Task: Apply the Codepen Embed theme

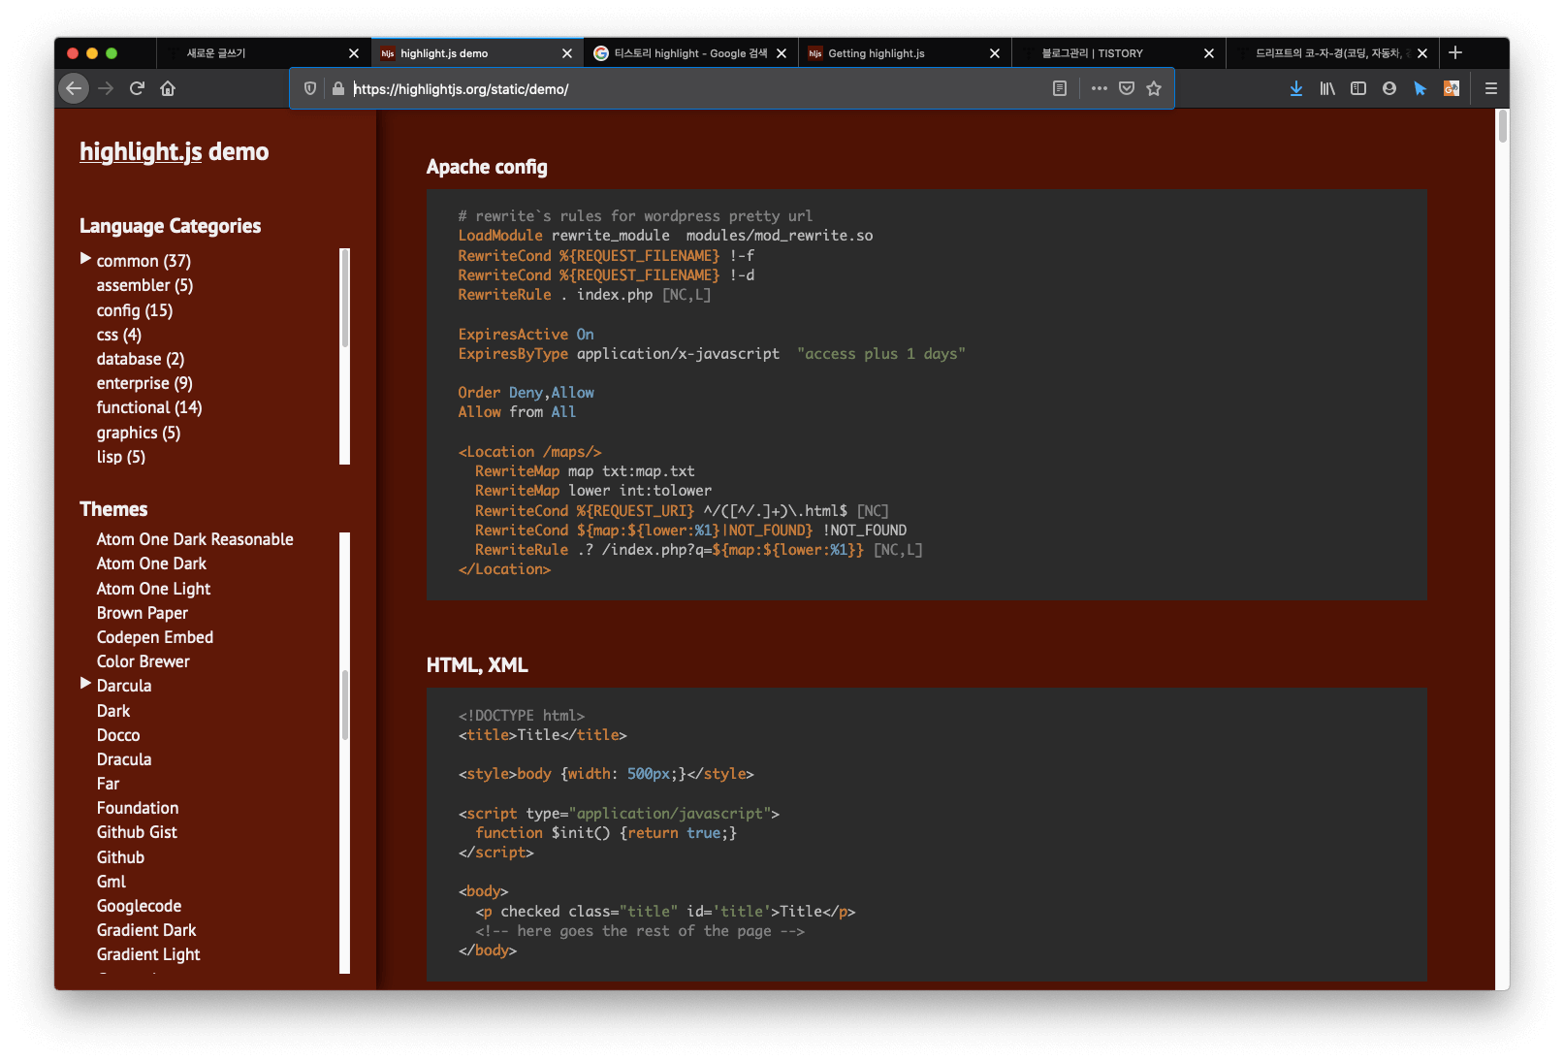Action: (x=155, y=637)
